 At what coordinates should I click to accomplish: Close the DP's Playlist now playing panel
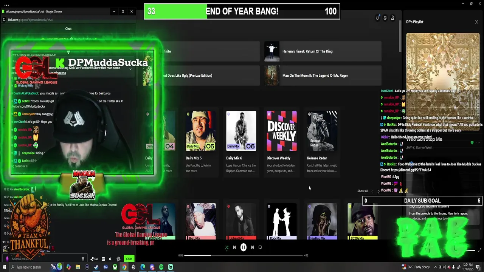pyautogui.click(x=476, y=22)
